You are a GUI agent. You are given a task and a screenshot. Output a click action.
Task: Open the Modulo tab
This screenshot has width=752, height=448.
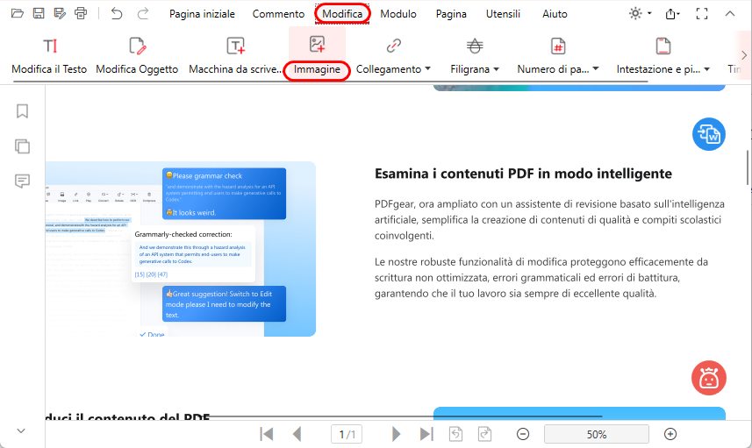398,14
